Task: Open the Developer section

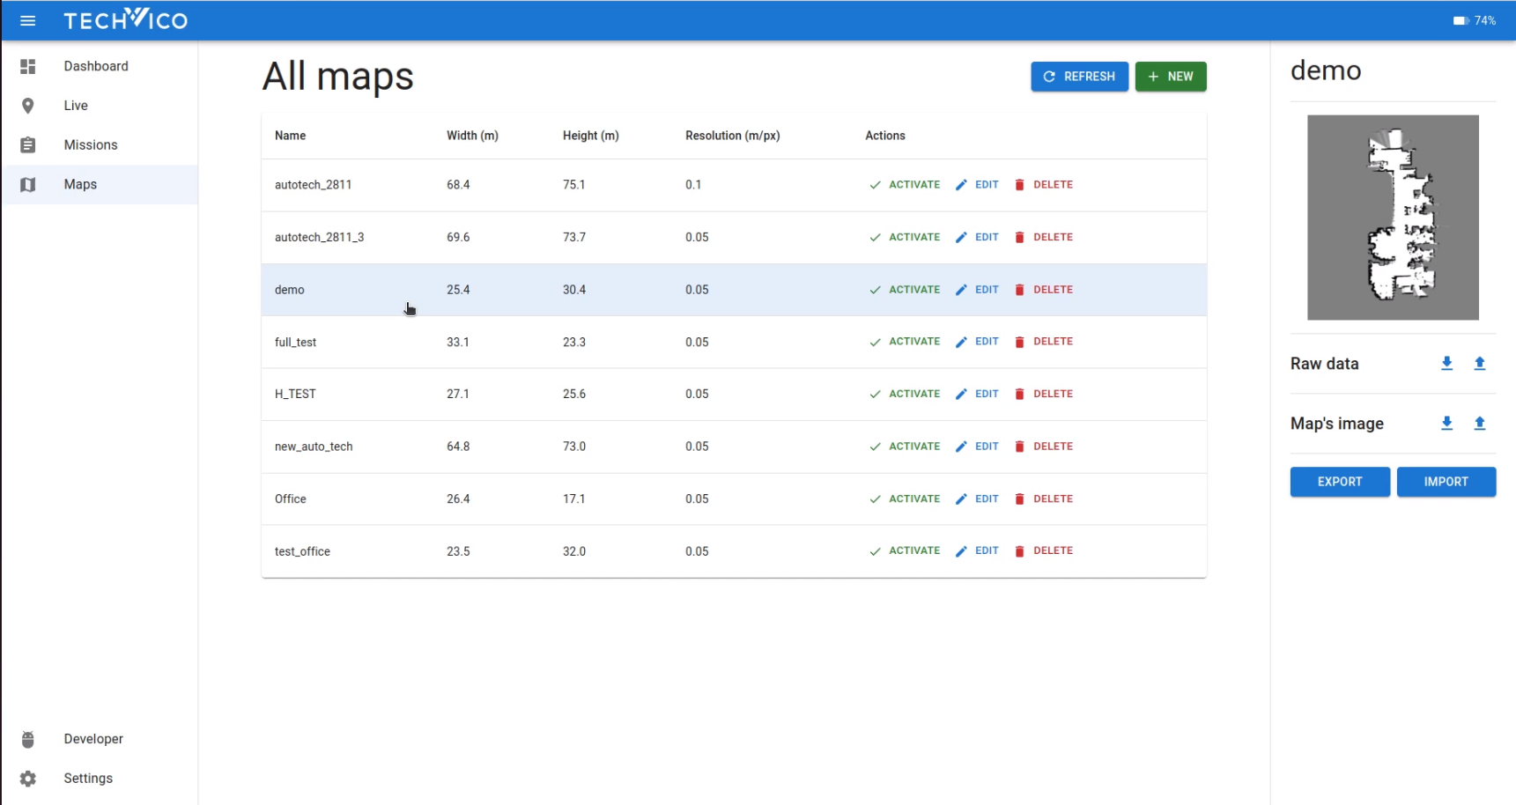Action: 93,739
